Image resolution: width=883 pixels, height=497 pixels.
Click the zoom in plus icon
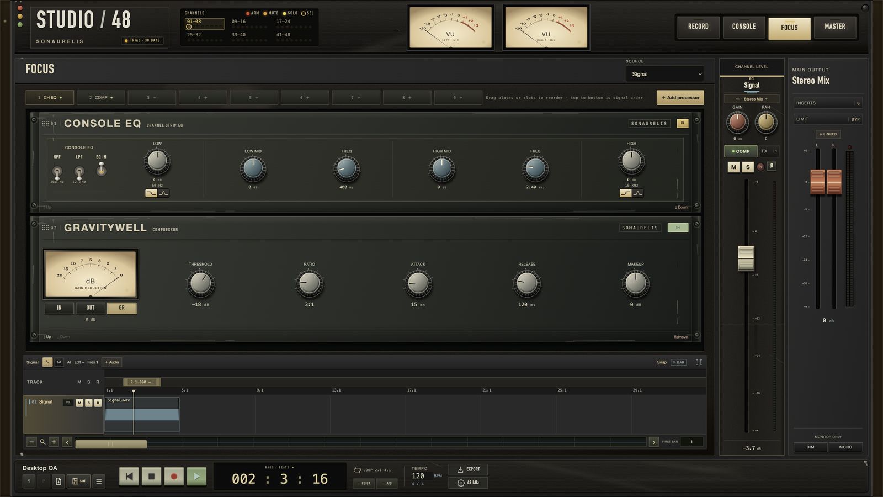pyautogui.click(x=54, y=442)
